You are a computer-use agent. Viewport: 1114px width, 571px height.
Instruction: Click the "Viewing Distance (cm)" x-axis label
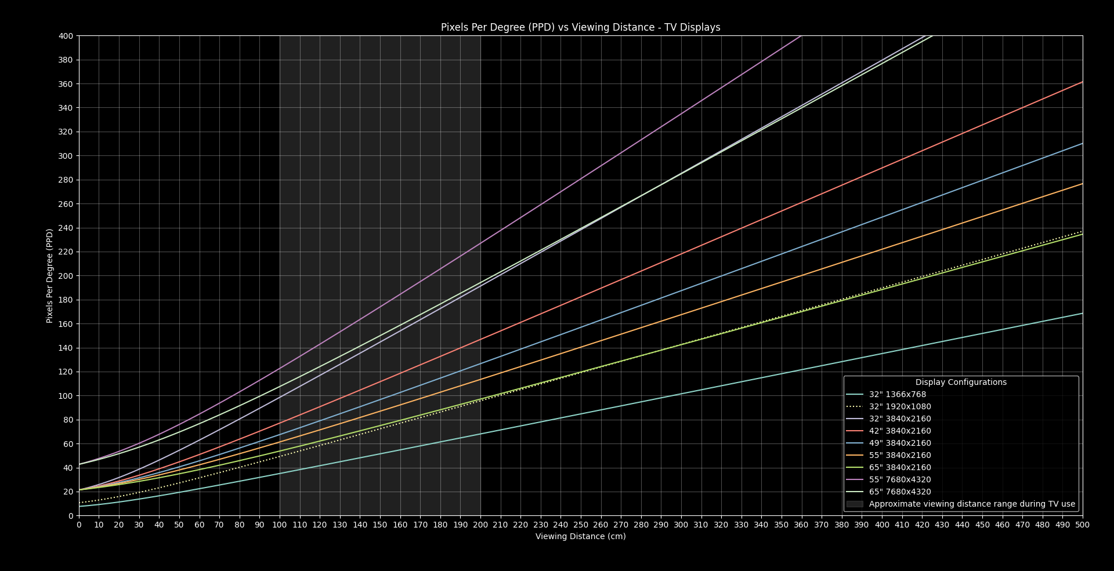pos(580,537)
